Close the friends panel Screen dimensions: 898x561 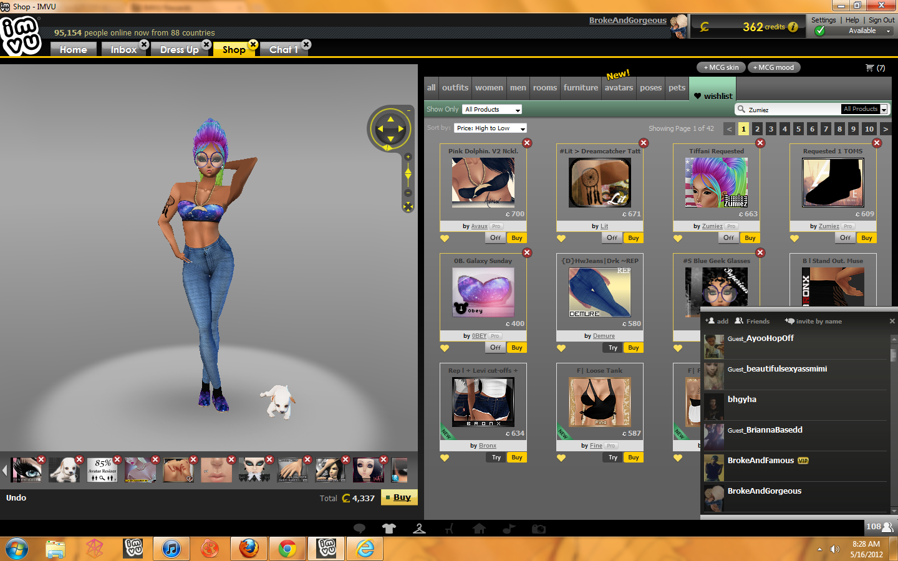coord(892,321)
